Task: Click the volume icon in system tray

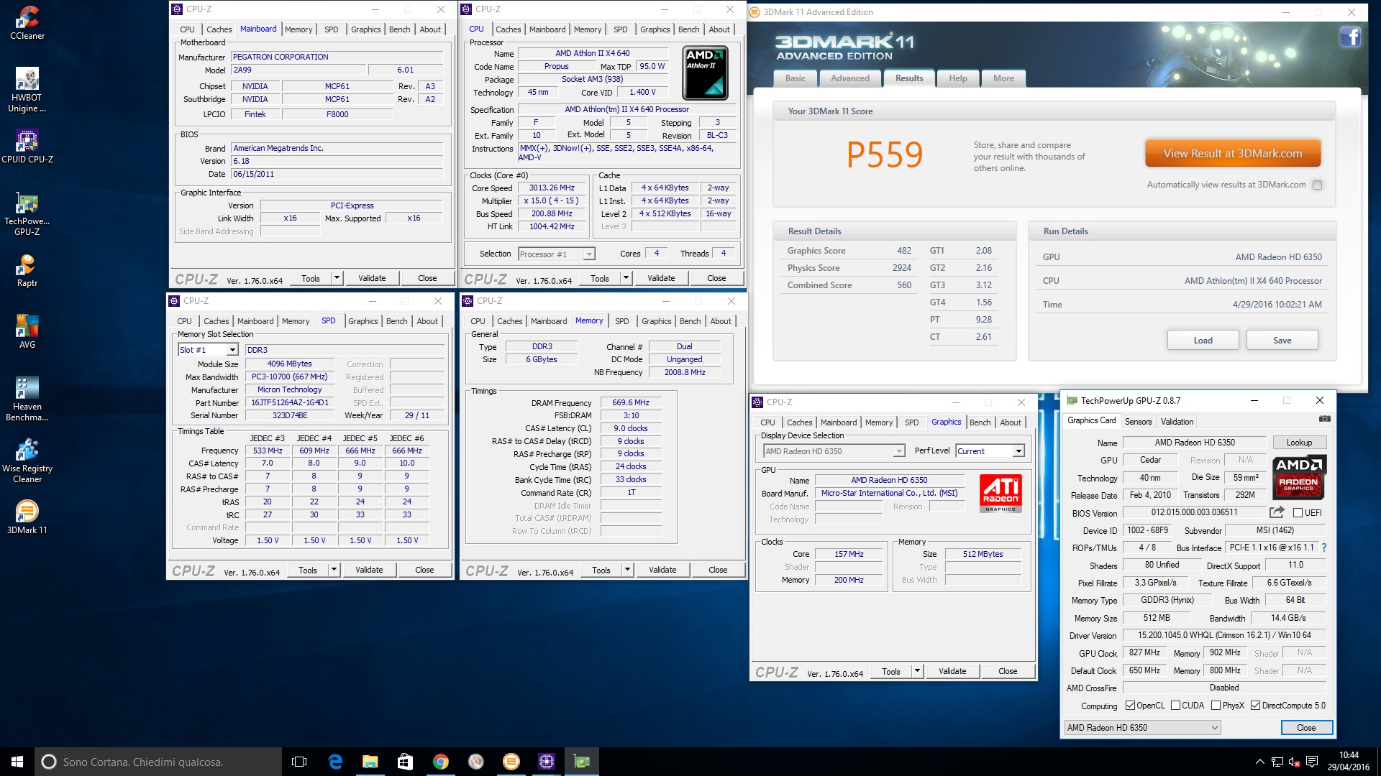Action: (1294, 762)
